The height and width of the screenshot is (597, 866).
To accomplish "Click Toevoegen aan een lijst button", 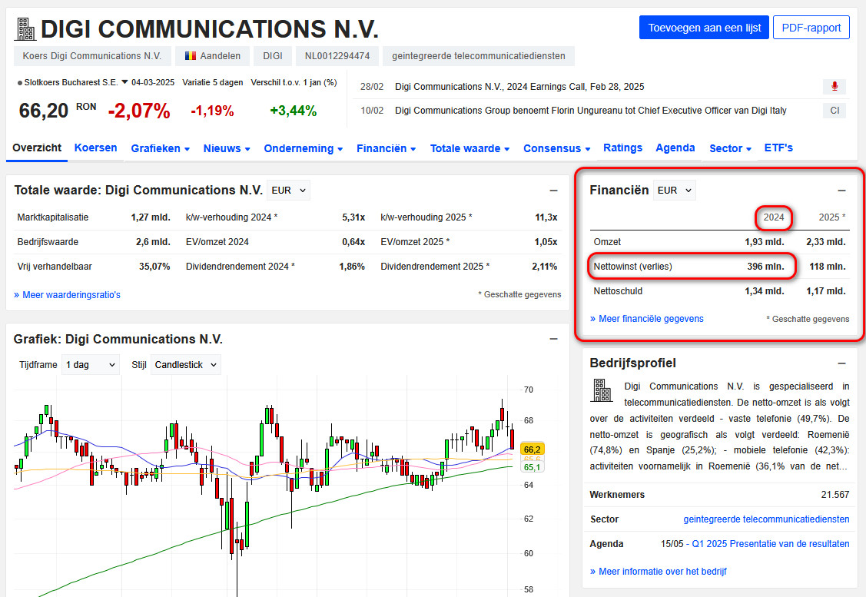I will (x=704, y=28).
